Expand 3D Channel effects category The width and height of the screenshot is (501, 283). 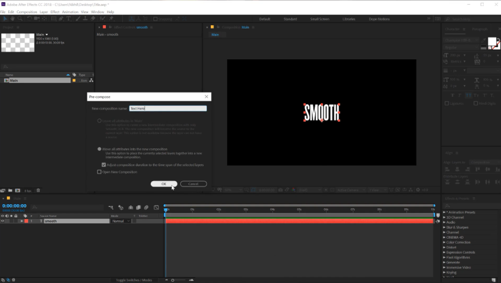[444, 217]
